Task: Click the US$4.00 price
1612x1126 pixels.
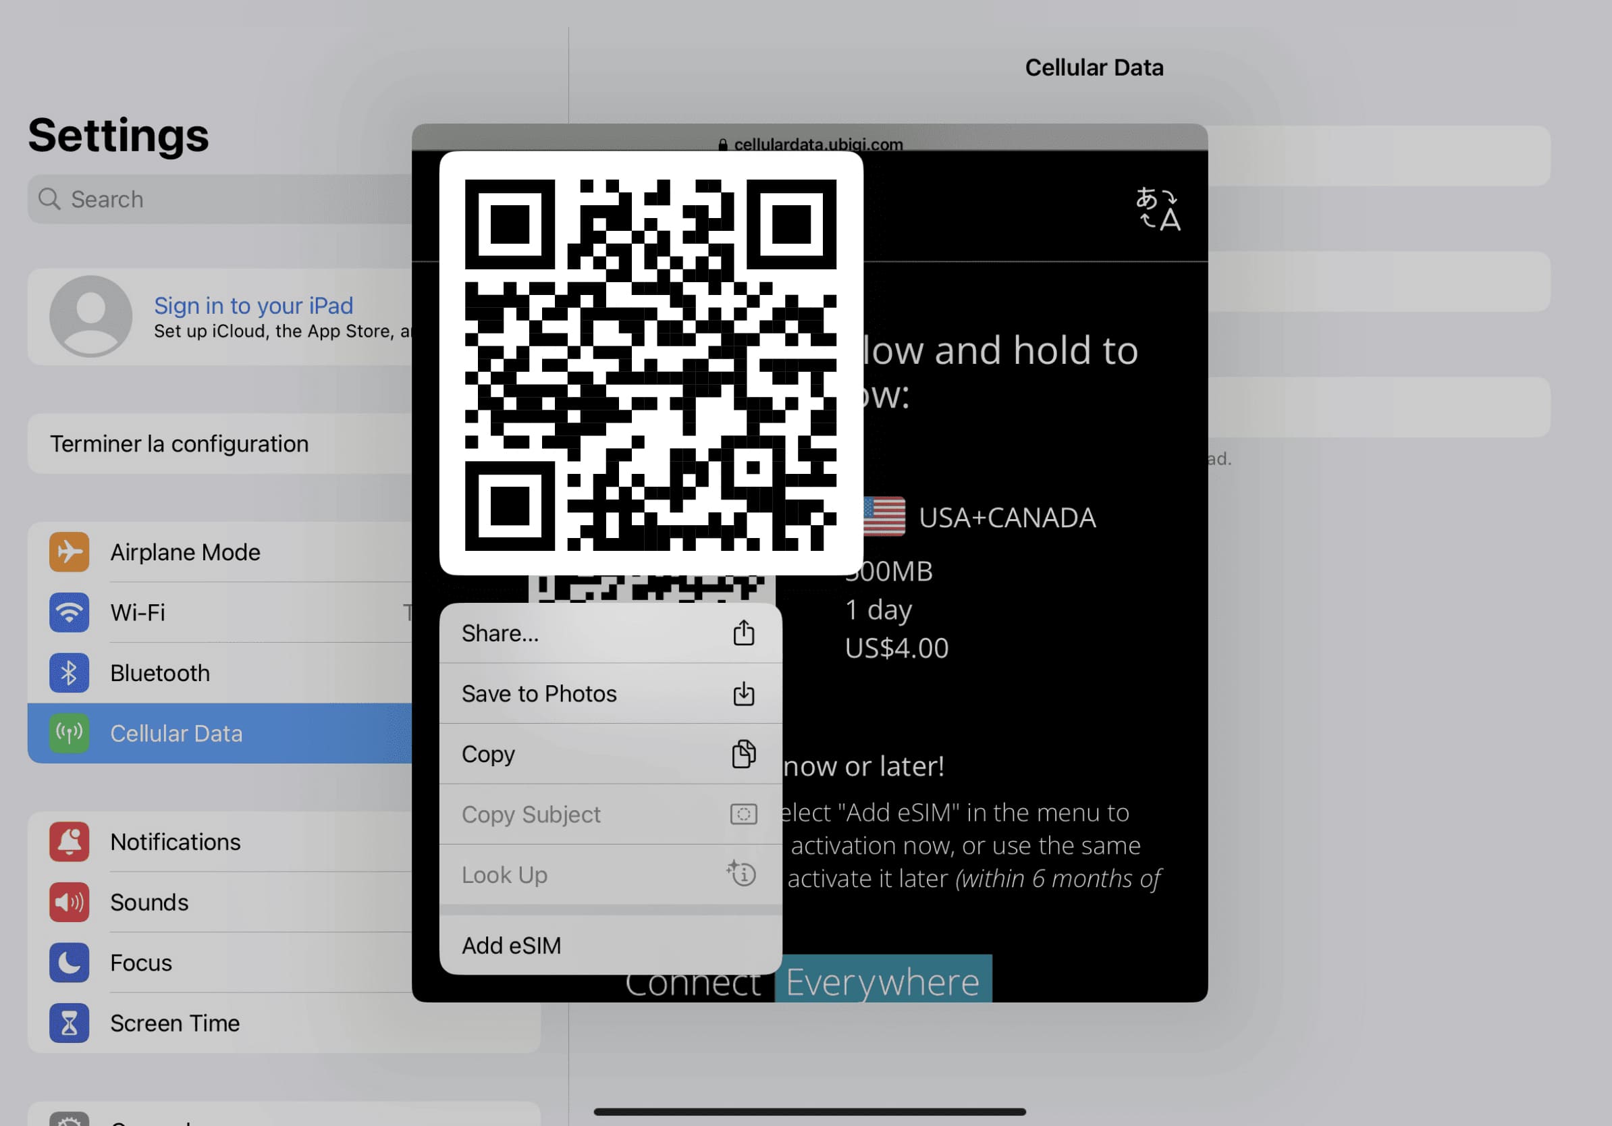Action: pos(896,648)
